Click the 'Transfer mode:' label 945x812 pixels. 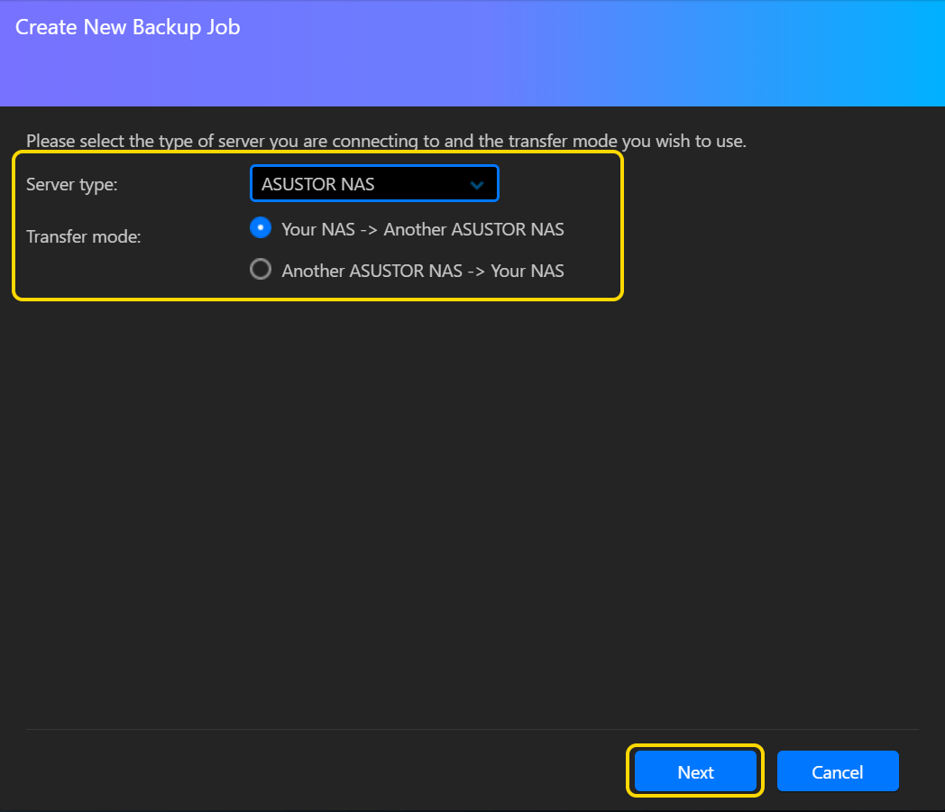pyautogui.click(x=83, y=236)
